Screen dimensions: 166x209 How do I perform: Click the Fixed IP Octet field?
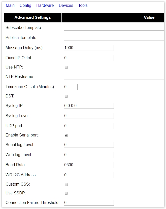89,58
